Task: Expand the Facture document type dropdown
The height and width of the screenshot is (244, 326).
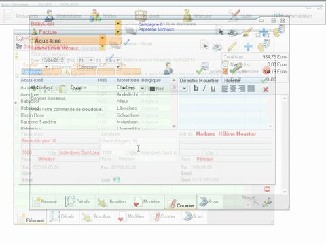Action: click(117, 32)
